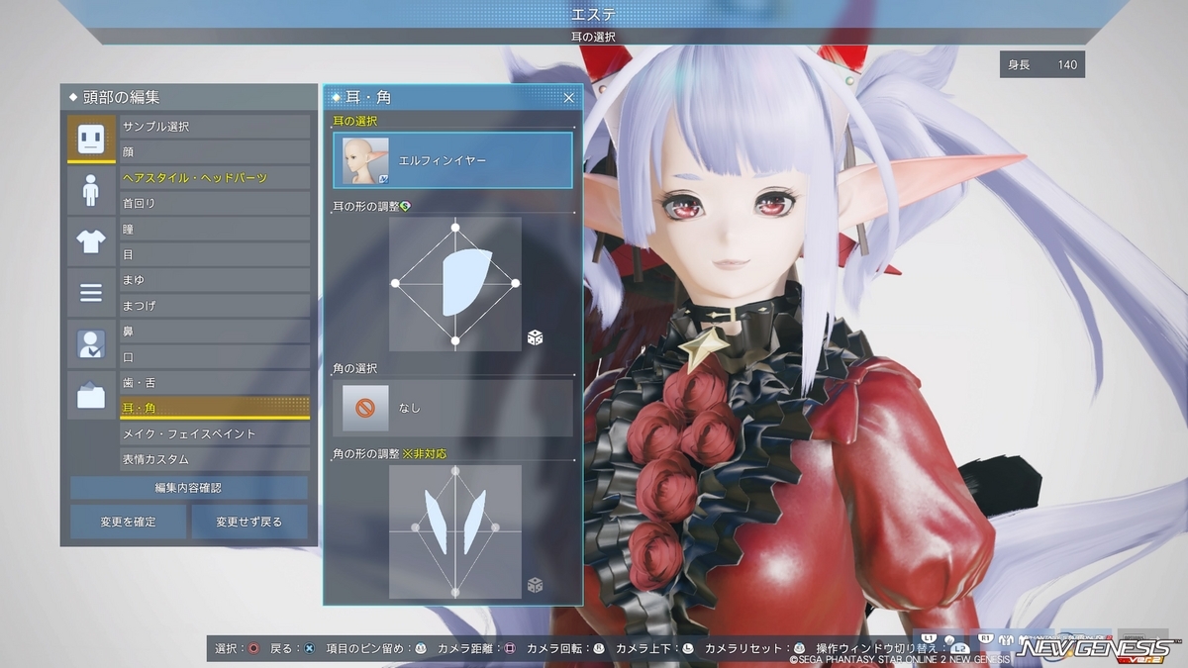1188x668 pixels.
Task: Click the red prohibited icon beside なし
Action: point(365,408)
